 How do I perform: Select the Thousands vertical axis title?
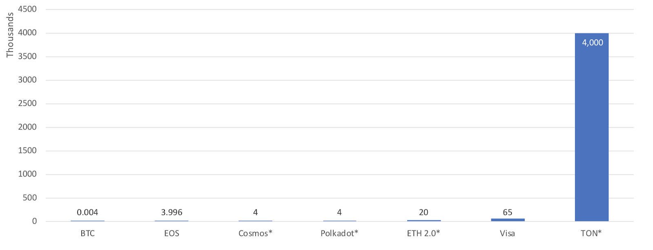click(x=10, y=35)
